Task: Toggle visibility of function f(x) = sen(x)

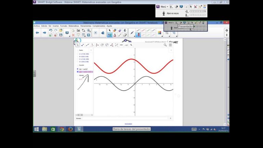Action: [x=78, y=69]
